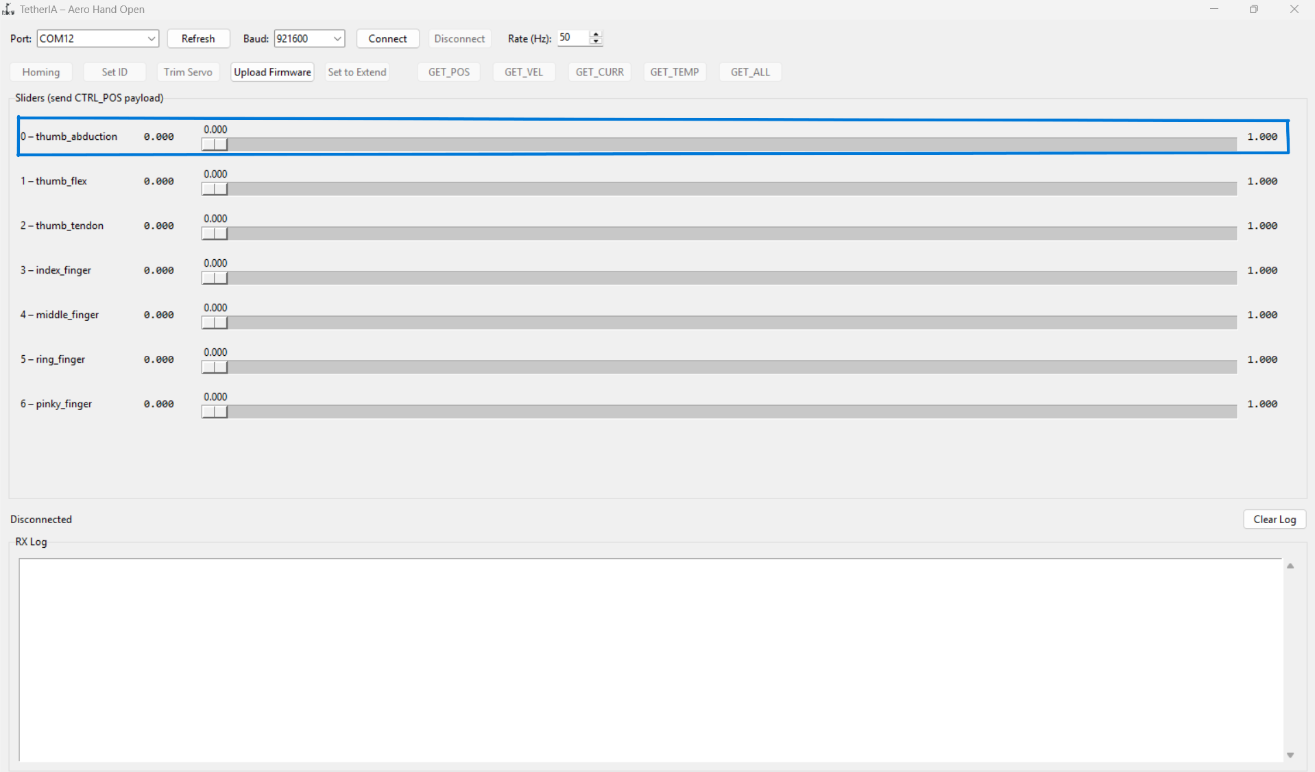Open the Set ID dialog
This screenshot has width=1315, height=772.
[x=114, y=71]
